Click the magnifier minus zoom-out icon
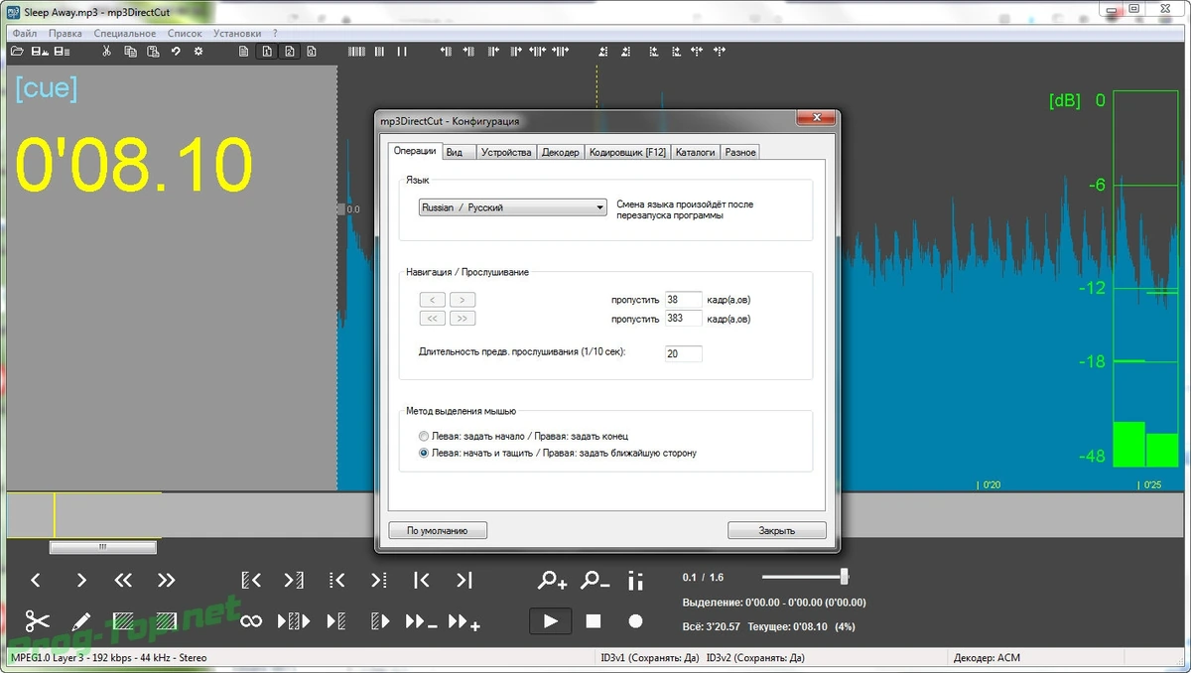The image size is (1191, 673). tap(595, 580)
